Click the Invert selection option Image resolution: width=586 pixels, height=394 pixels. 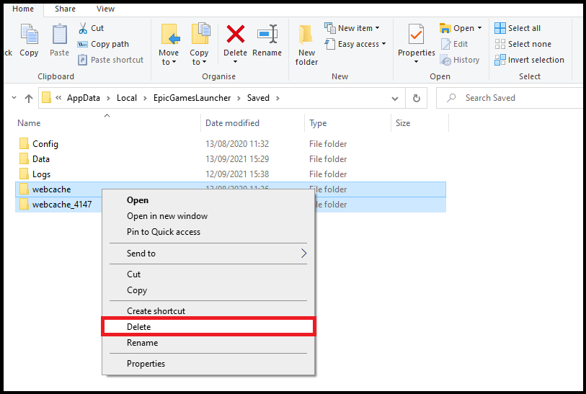click(x=528, y=60)
